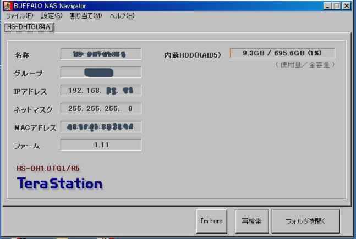Click the IPアドレス label
The width and height of the screenshot is (356, 239).
coord(30,91)
